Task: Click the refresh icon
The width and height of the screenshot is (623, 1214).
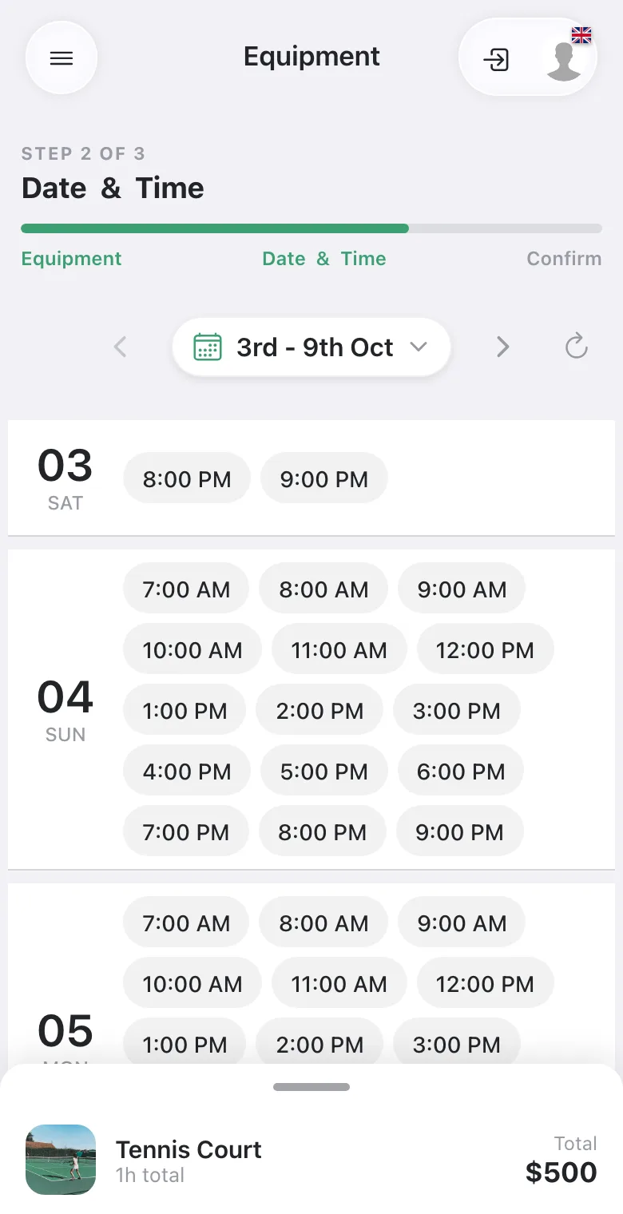Action: pyautogui.click(x=576, y=347)
